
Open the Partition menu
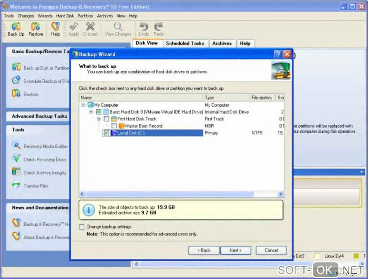click(85, 16)
